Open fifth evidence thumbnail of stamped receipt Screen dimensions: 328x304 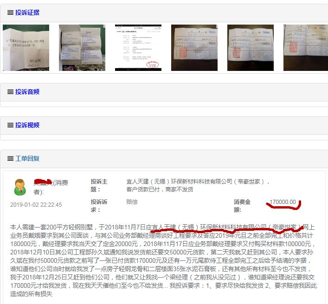coord(251,48)
